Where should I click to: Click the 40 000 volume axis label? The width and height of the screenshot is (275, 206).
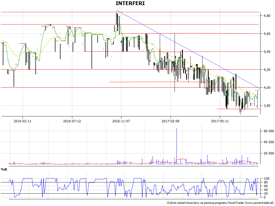pyautogui.click(x=269, y=142)
